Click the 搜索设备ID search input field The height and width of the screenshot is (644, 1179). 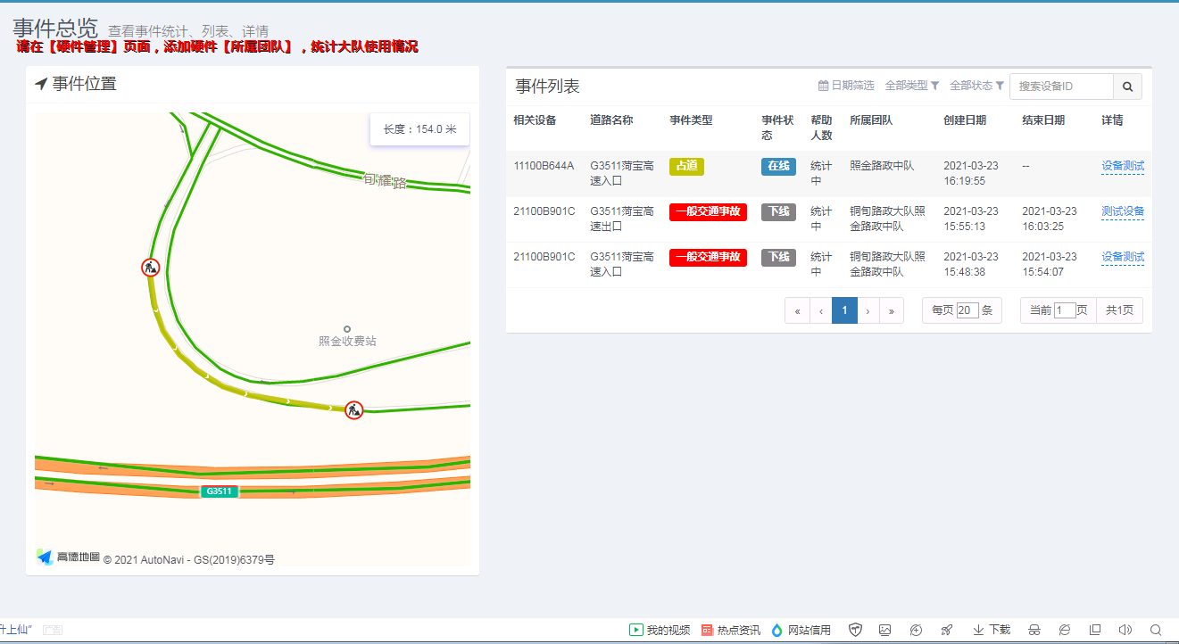coord(1061,87)
